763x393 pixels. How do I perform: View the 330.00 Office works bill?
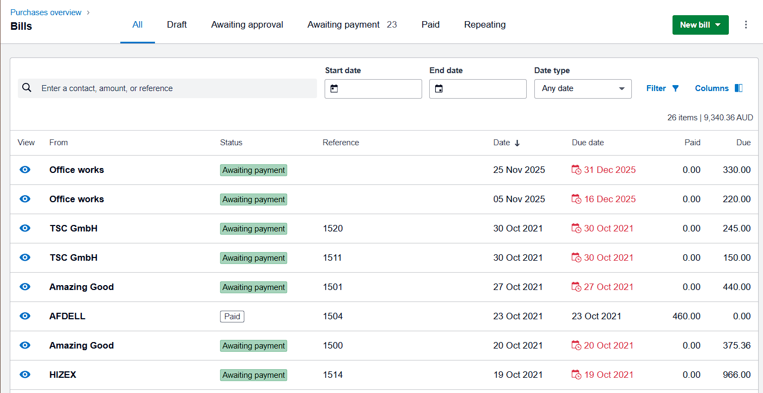pos(25,170)
